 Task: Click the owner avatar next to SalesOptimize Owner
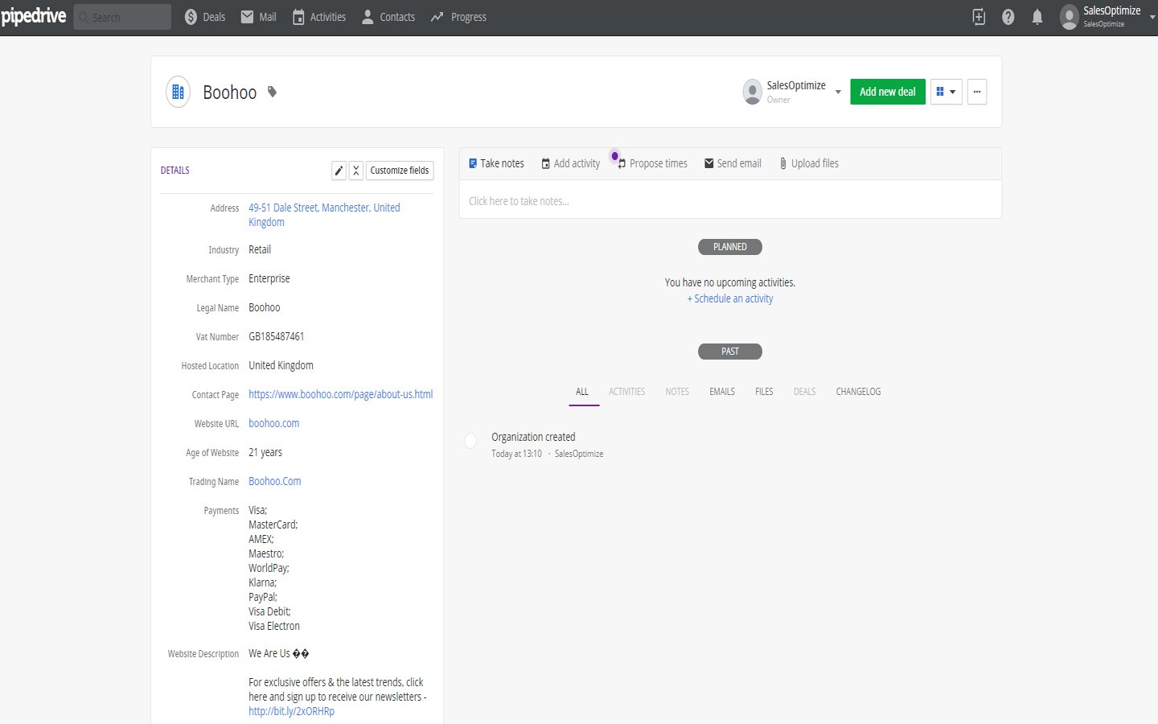(x=752, y=92)
